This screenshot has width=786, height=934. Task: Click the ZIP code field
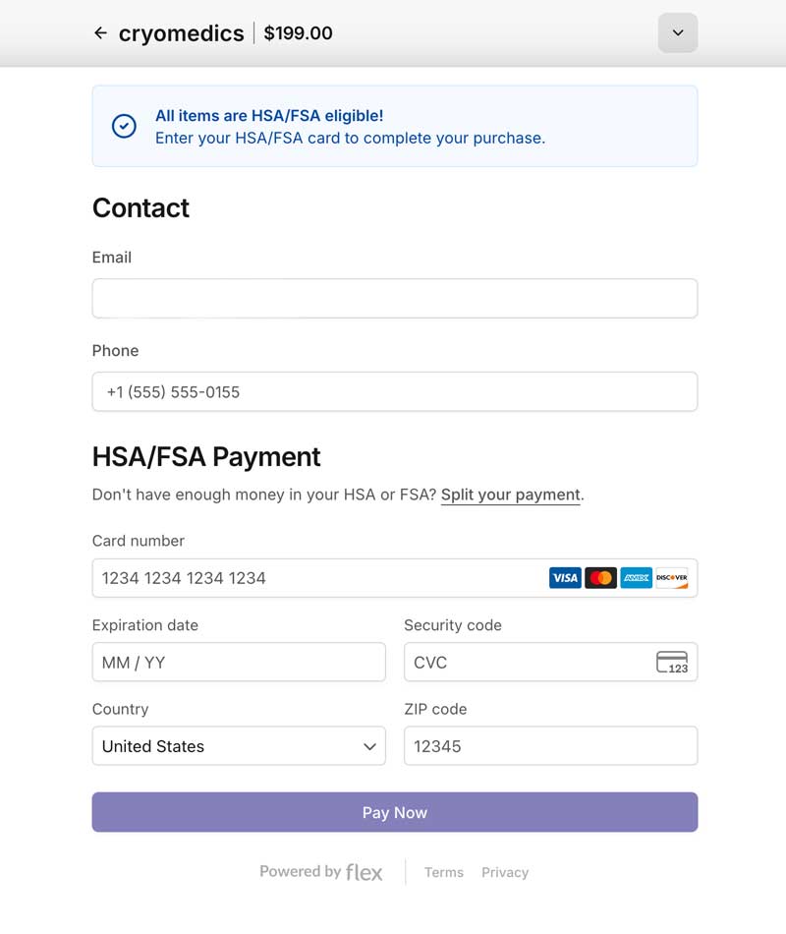[550, 746]
